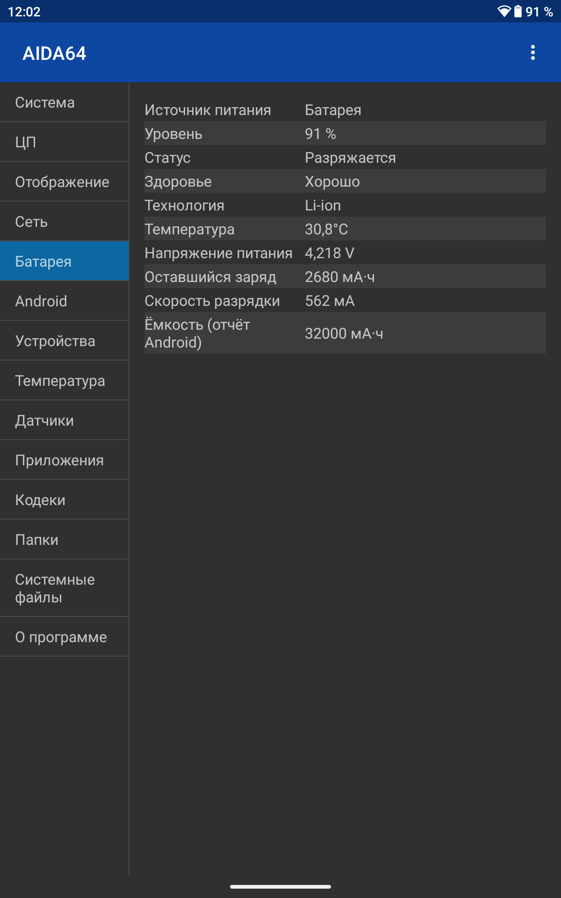Open Системные файлы section
561x898 pixels.
65,588
